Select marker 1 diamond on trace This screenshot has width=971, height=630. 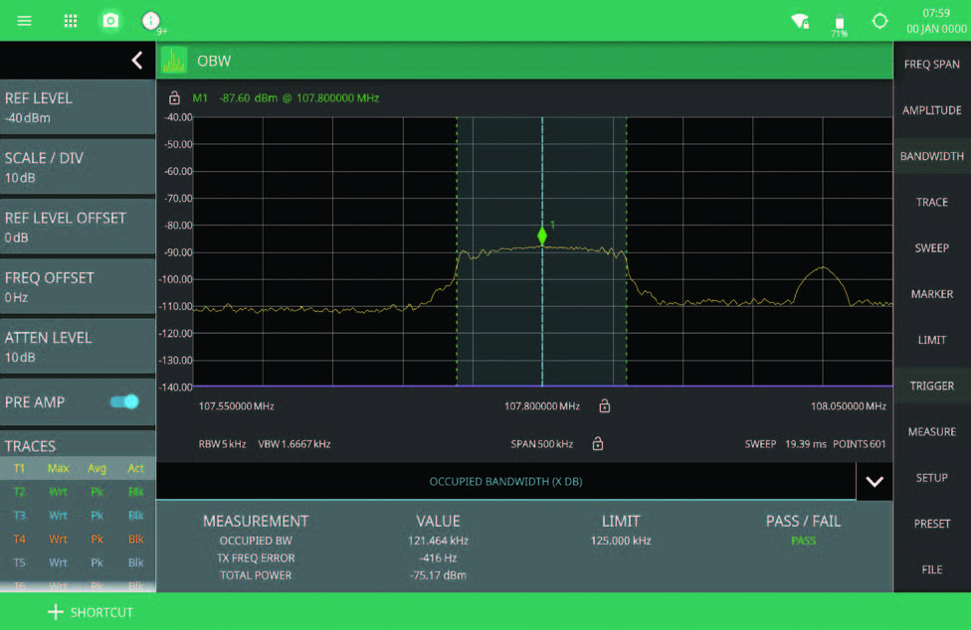(x=542, y=236)
